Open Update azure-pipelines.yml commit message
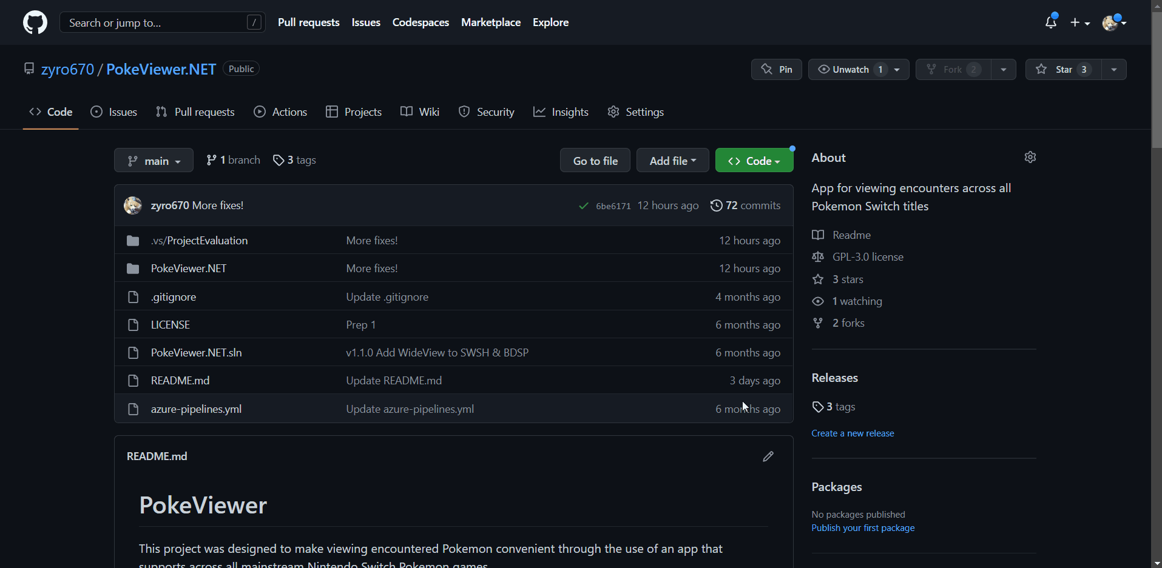 point(410,409)
